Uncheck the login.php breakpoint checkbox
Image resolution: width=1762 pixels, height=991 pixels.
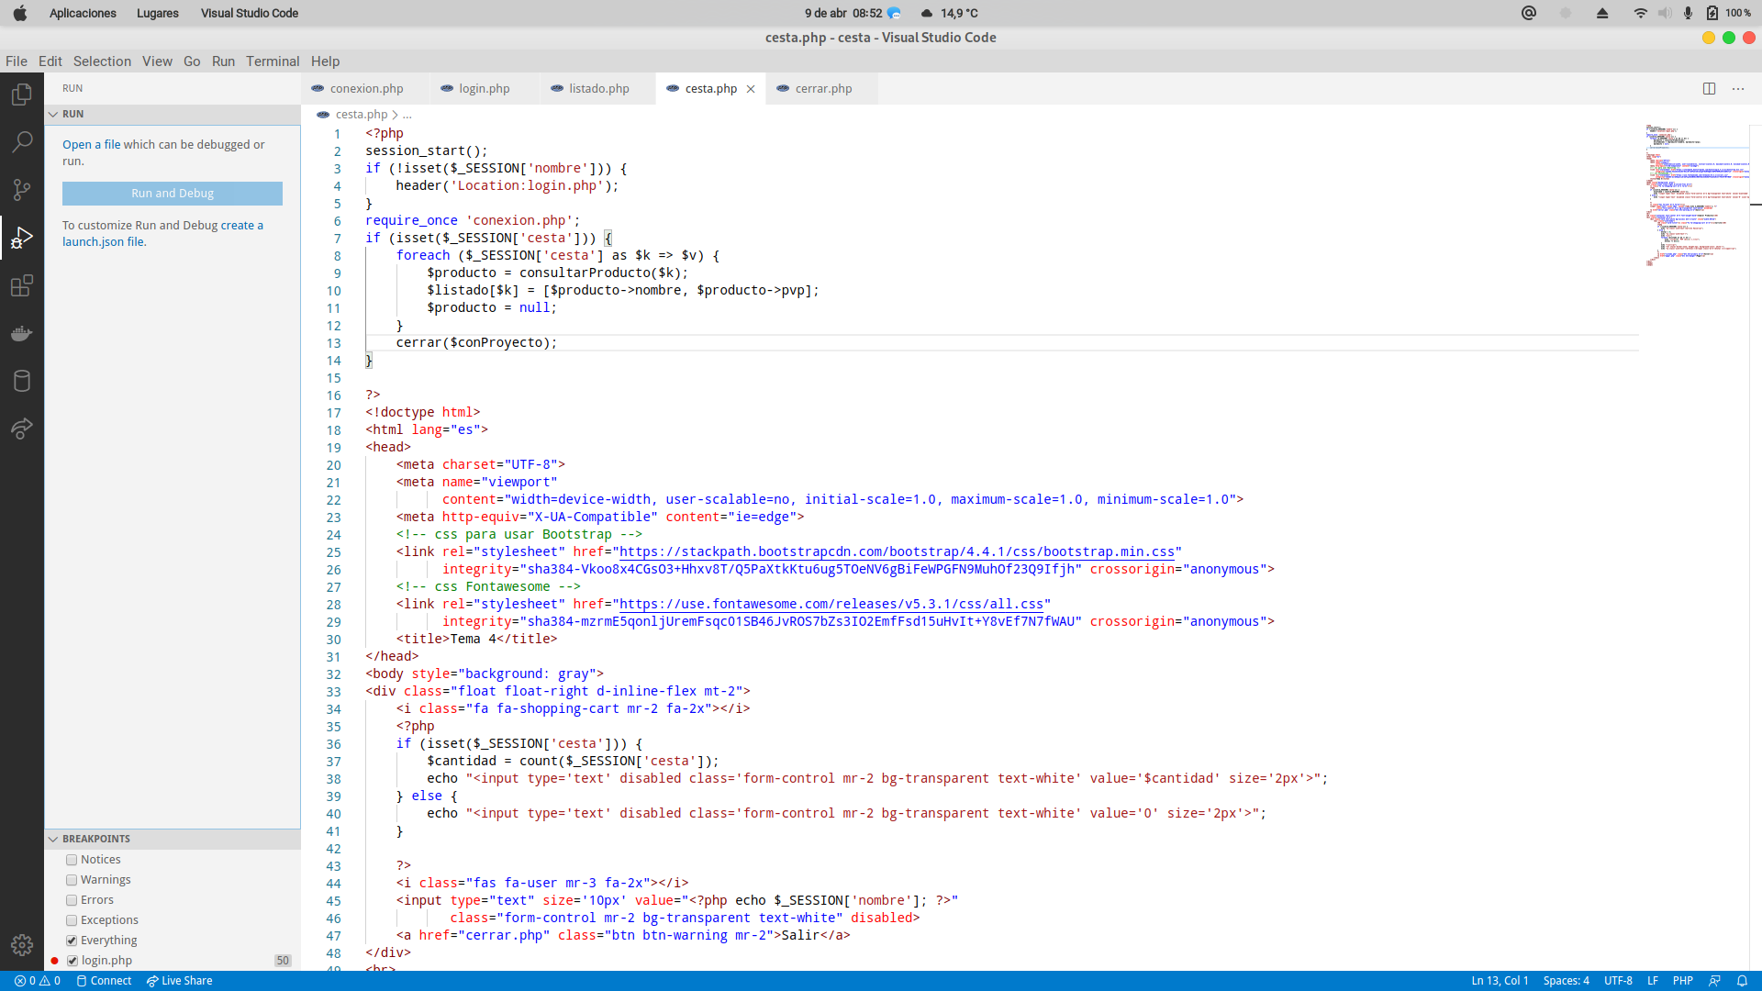coord(72,961)
